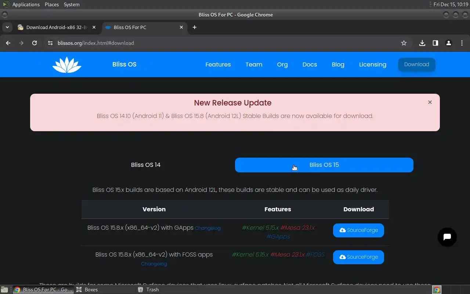Viewport: 470px width, 294px height.
Task: Open a new browser tab
Action: 195,27
